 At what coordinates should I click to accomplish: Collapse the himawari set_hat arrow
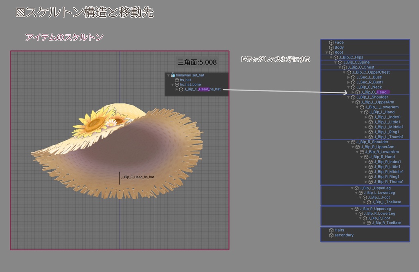pyautogui.click(x=168, y=75)
